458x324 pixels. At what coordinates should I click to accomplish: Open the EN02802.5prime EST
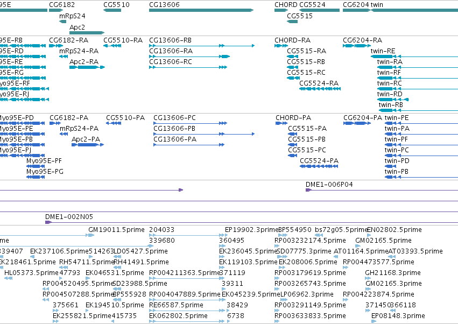369,235
